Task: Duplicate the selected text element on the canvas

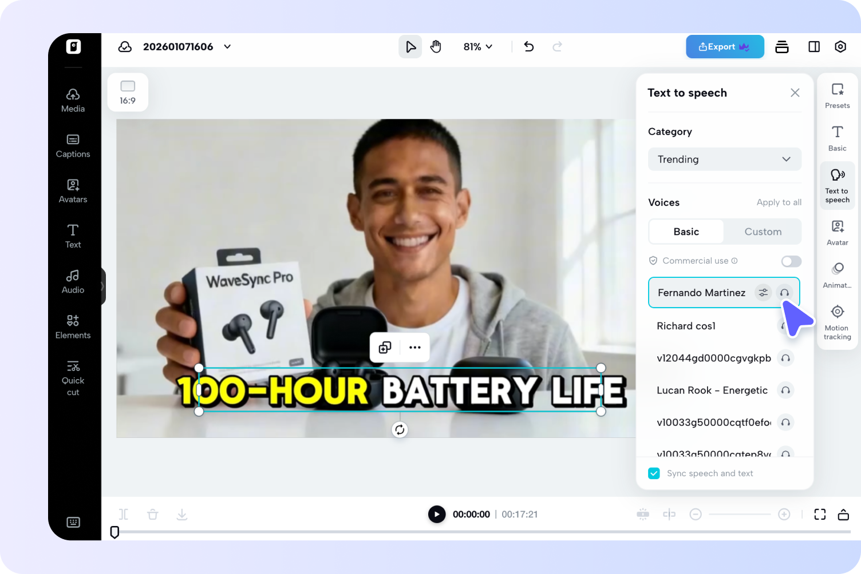Action: point(385,348)
